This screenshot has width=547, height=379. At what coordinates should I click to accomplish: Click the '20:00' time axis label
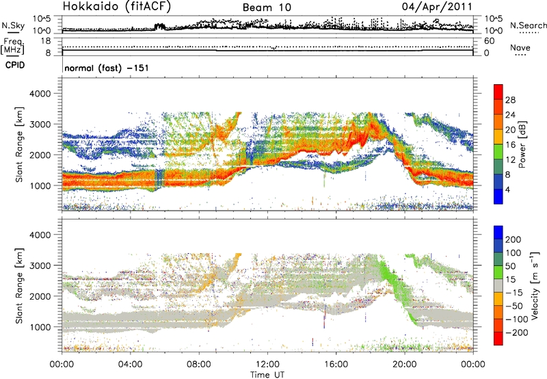pos(405,365)
